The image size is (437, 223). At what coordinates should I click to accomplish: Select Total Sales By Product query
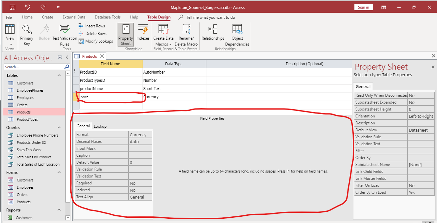click(x=34, y=157)
